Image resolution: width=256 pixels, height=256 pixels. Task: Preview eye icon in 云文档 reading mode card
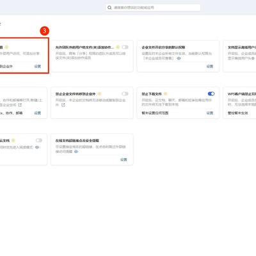37,147
